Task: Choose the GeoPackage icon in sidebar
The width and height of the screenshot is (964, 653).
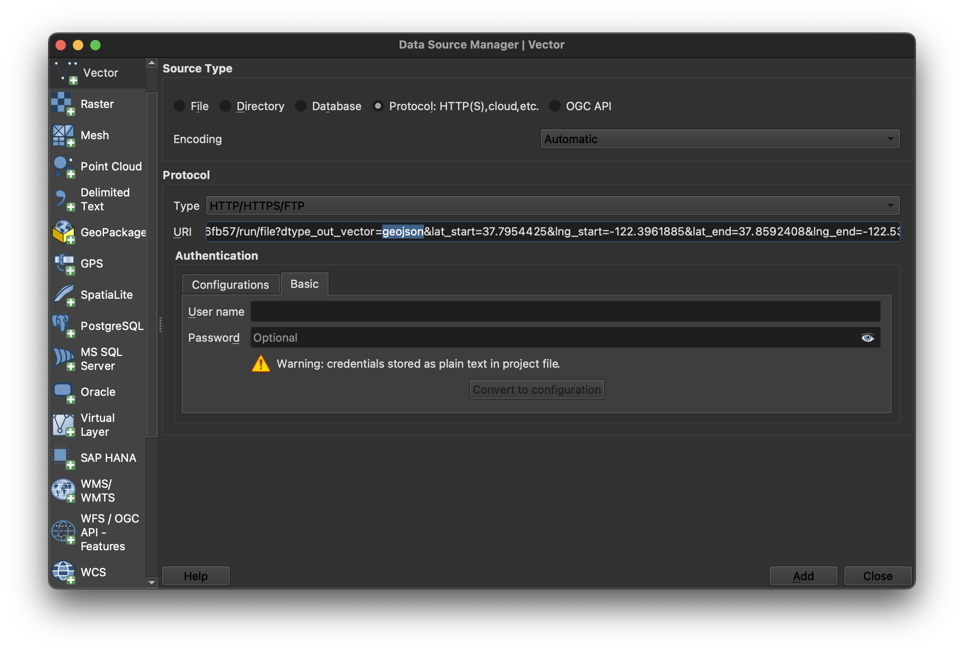Action: tap(63, 232)
